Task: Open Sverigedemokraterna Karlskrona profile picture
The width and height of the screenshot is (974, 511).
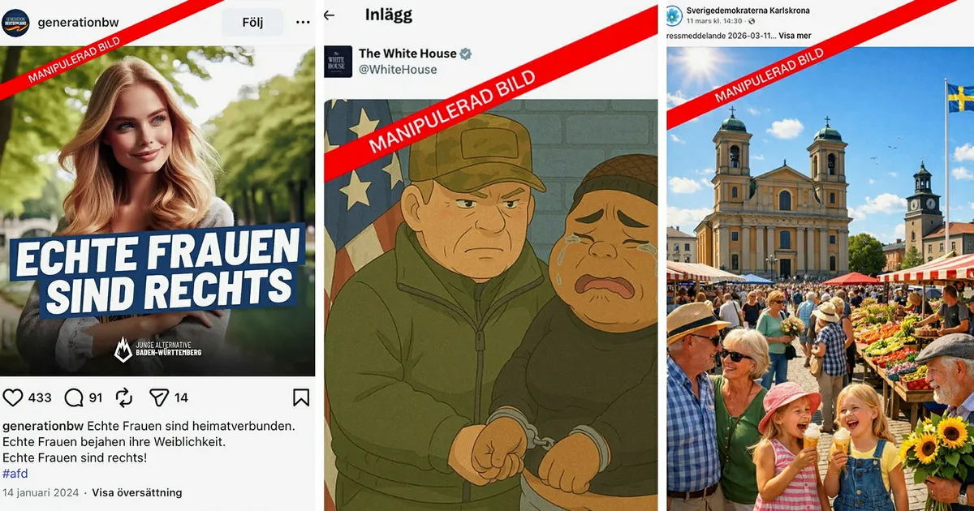Action: click(x=674, y=15)
